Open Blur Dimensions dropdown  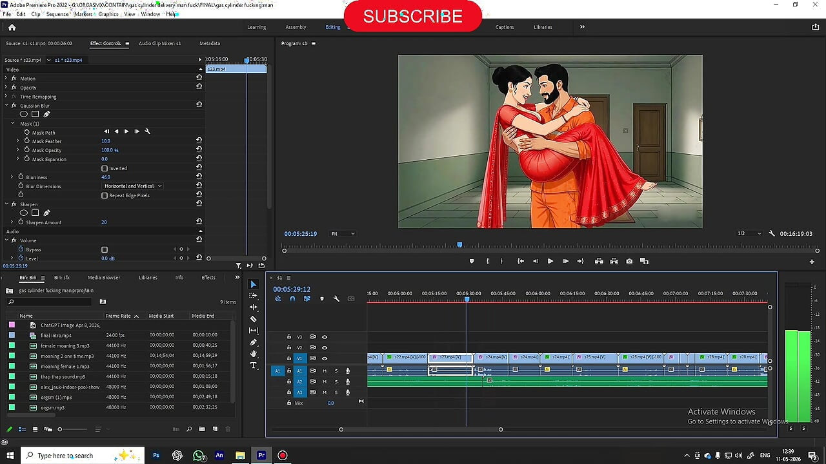click(133, 186)
